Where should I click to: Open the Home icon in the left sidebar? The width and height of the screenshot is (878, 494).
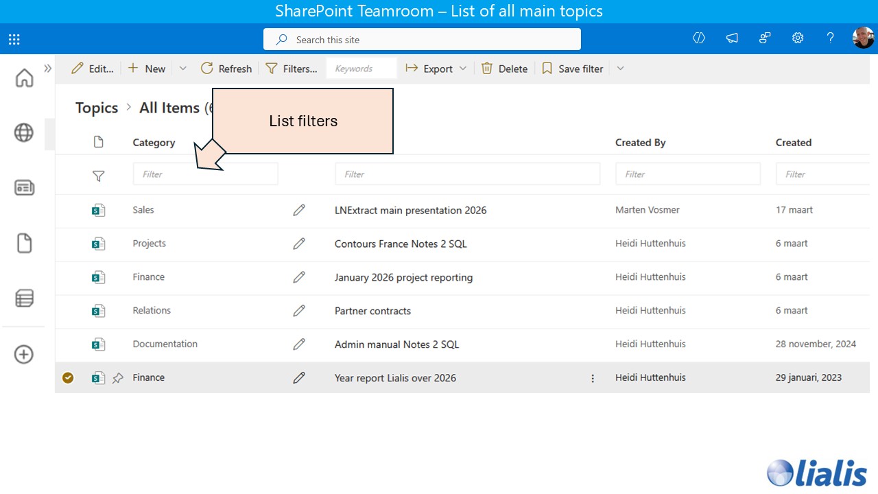click(x=24, y=78)
